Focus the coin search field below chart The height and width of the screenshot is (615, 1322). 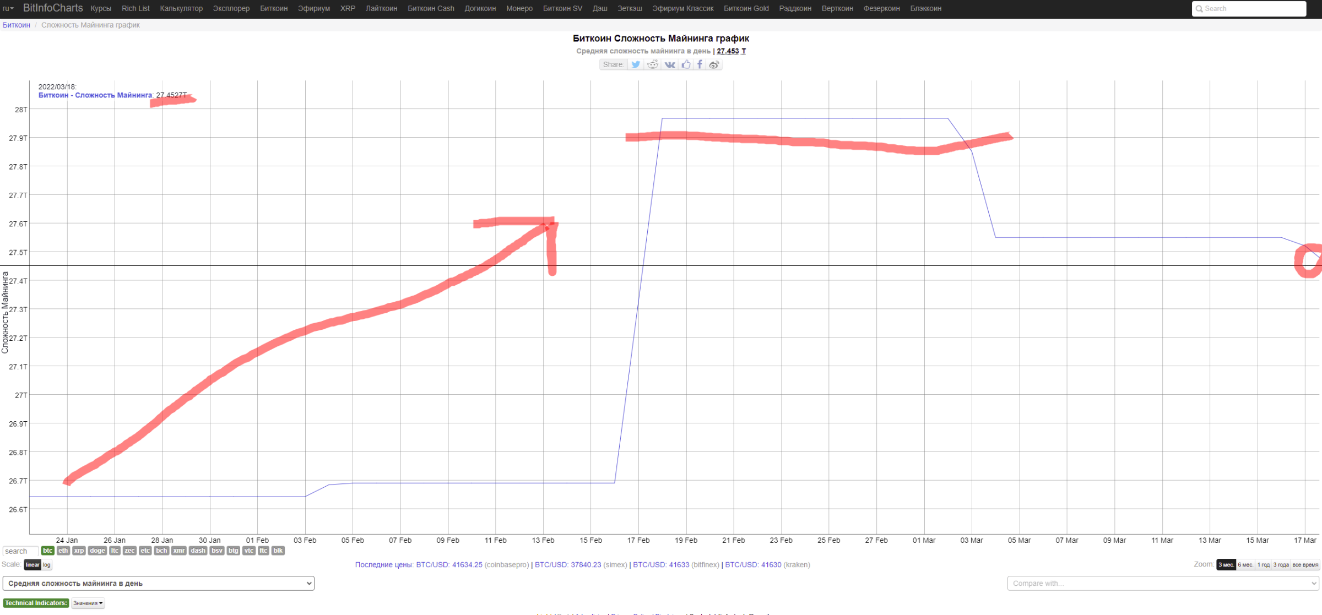(20, 551)
